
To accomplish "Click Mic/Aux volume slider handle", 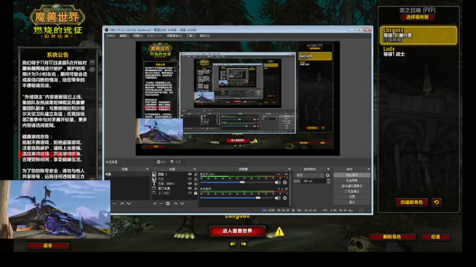I will tap(242, 182).
